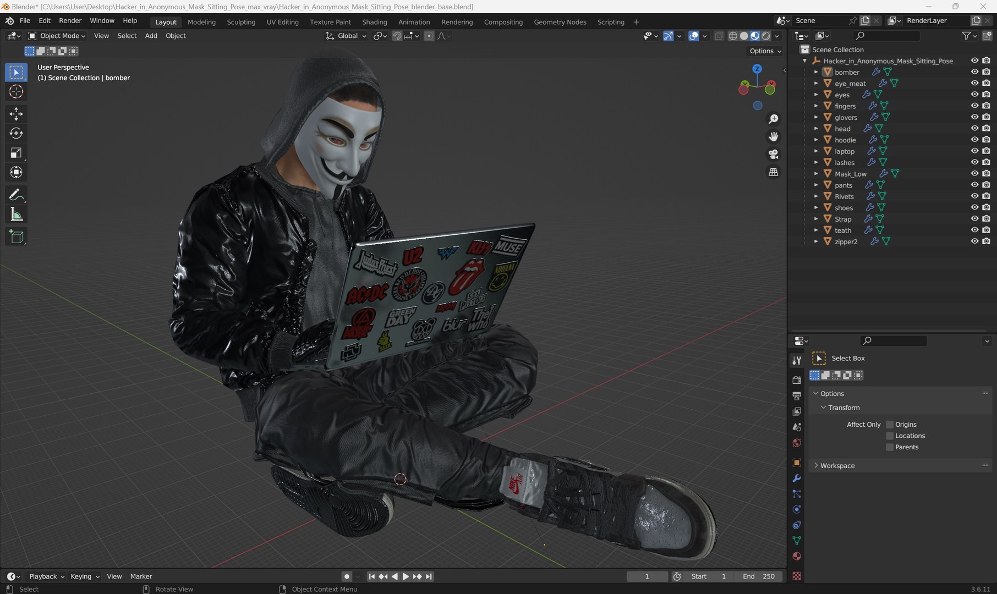Toggle camera view in viewport

point(773,154)
